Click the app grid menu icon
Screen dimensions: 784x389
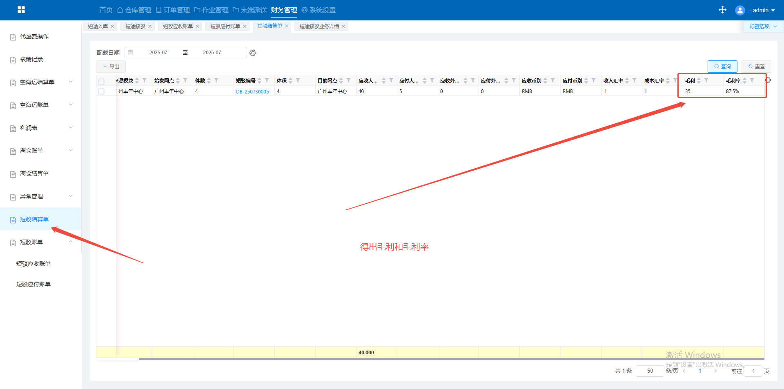(21, 10)
